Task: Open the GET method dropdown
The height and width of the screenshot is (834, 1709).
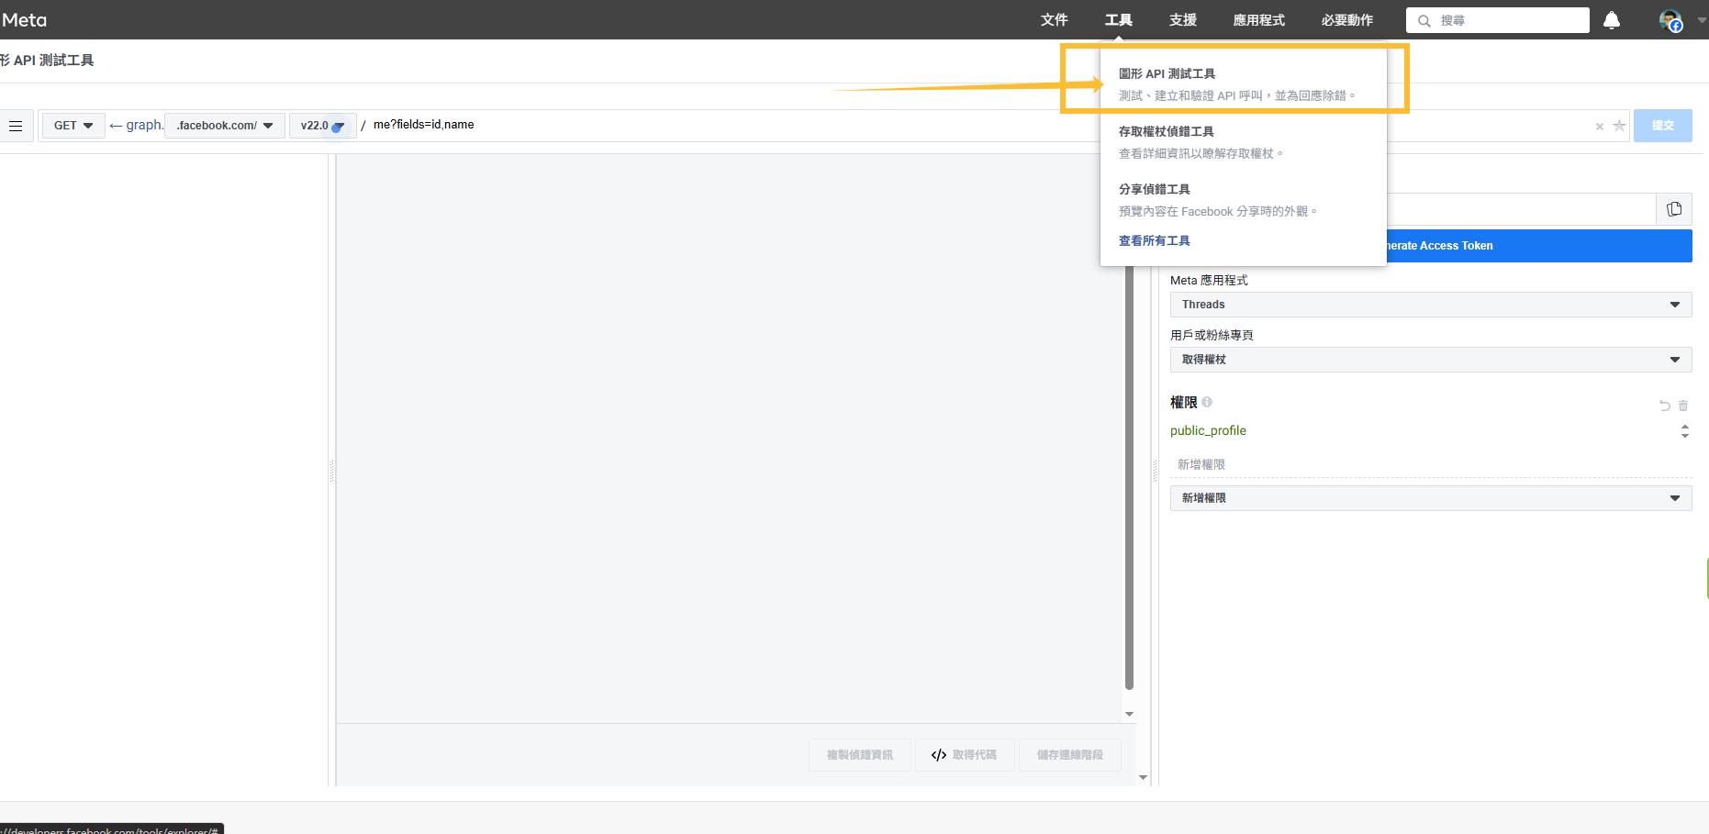Action: point(73,126)
